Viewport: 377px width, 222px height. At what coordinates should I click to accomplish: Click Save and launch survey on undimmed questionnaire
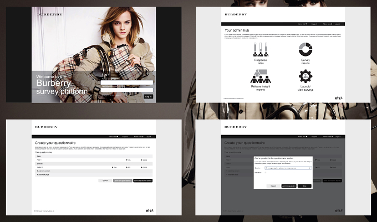point(143,180)
